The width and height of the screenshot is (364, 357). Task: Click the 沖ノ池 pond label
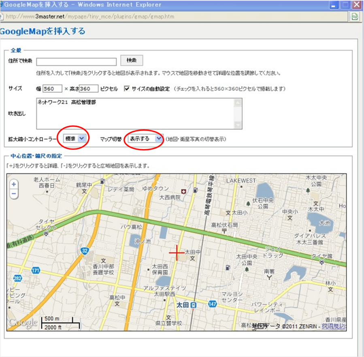[143, 241]
